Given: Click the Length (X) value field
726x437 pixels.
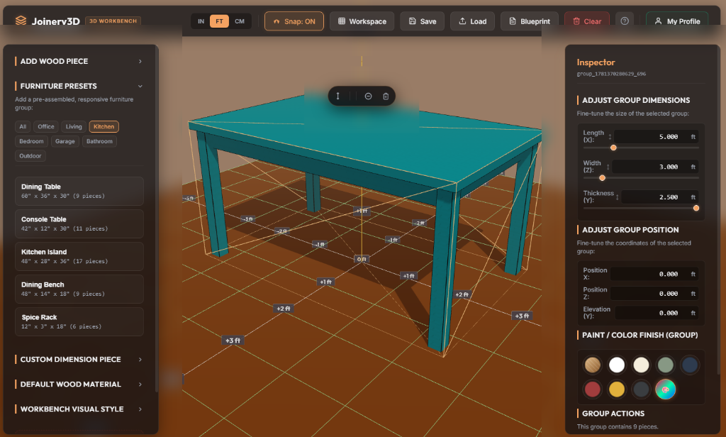Looking at the screenshot, I should point(657,137).
